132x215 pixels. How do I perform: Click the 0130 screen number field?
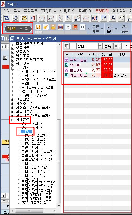coord(12,29)
